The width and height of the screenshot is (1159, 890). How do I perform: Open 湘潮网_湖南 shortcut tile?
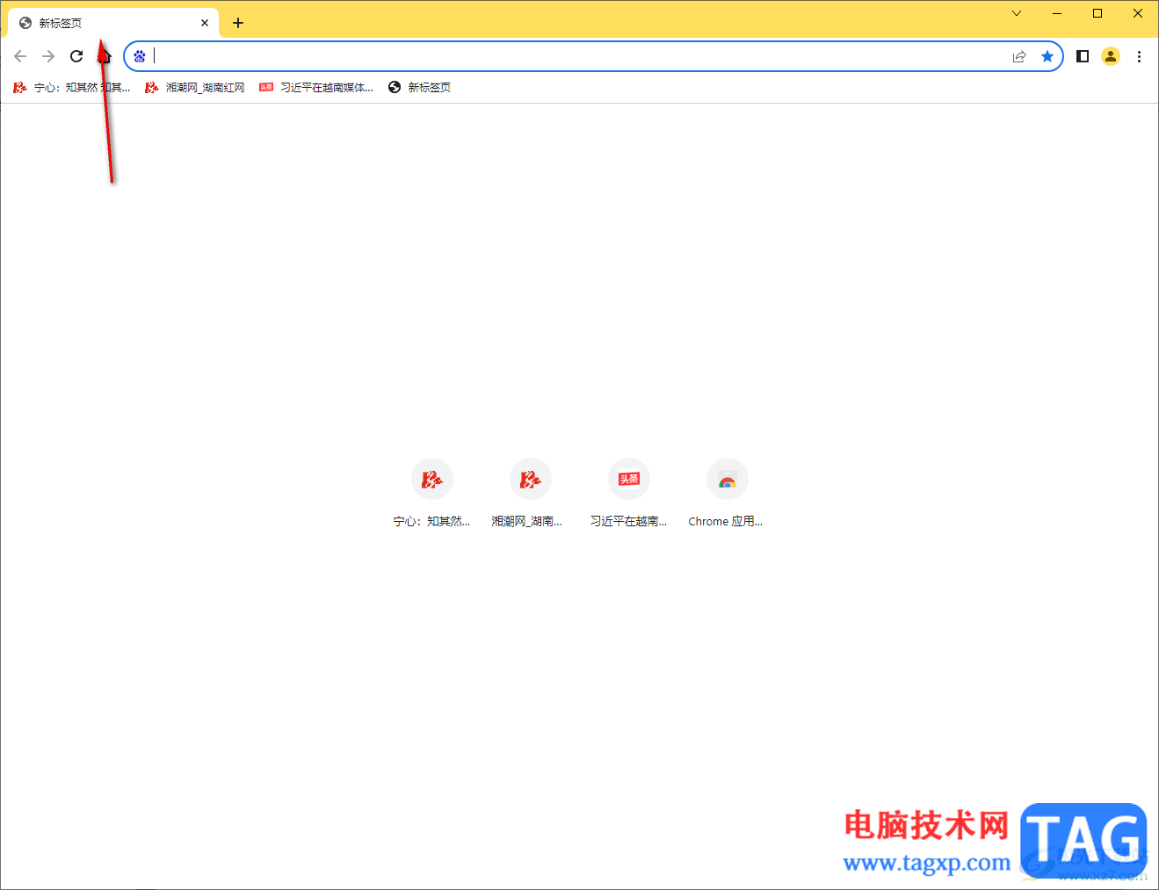530,494
